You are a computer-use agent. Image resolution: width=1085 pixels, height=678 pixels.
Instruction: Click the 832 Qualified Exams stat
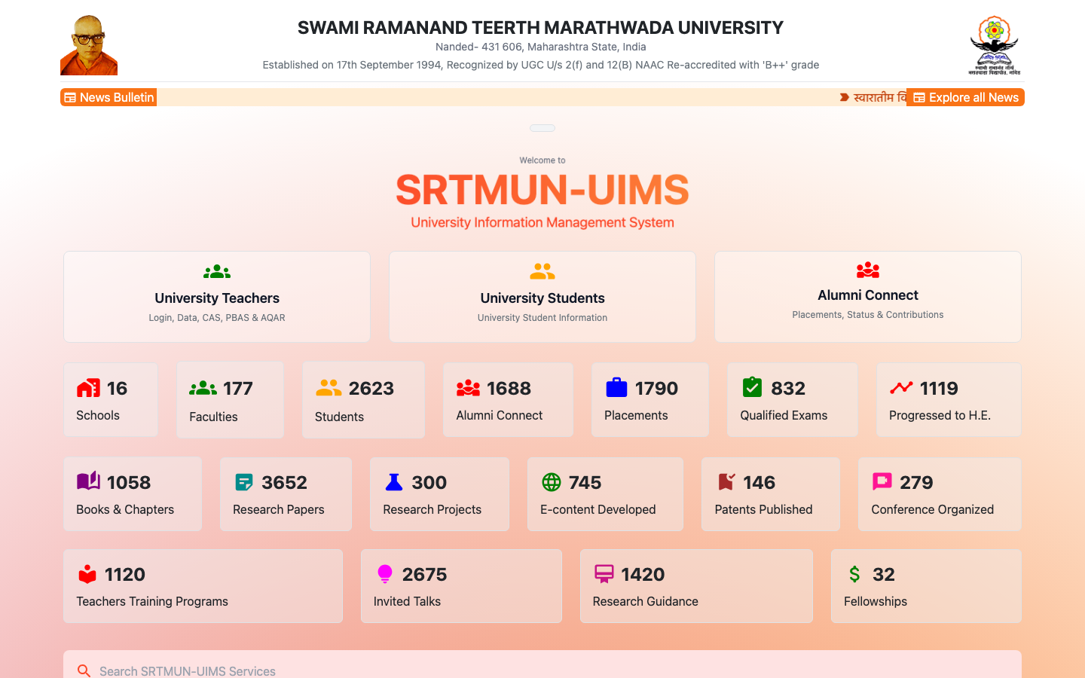click(x=793, y=400)
